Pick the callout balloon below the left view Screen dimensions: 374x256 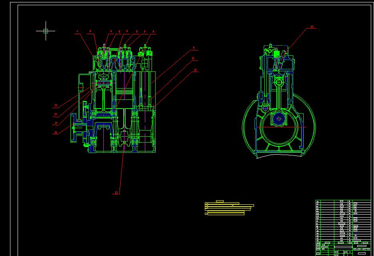click(116, 192)
